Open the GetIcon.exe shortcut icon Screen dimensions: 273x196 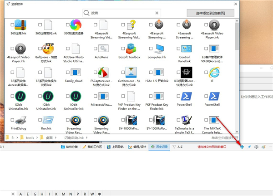coord(131,73)
